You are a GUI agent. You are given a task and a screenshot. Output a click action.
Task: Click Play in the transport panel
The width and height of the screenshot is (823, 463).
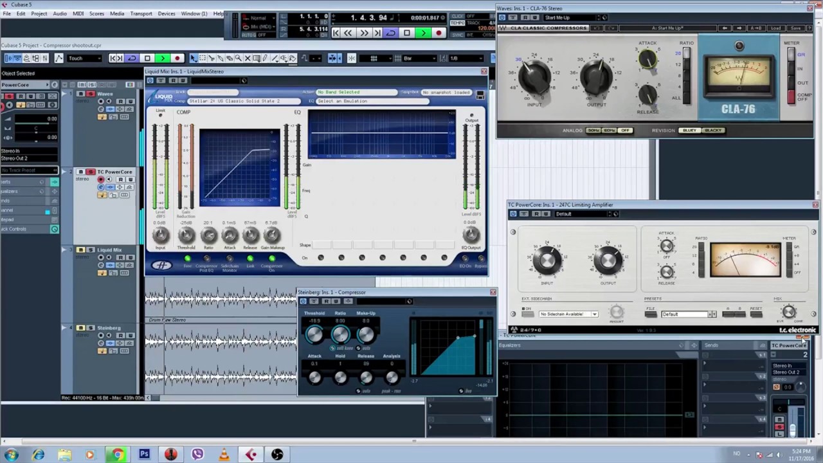[422, 33]
